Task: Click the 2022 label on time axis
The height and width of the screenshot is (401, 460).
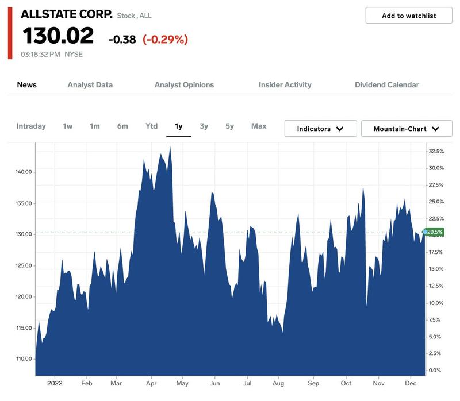Action: pos(55,383)
